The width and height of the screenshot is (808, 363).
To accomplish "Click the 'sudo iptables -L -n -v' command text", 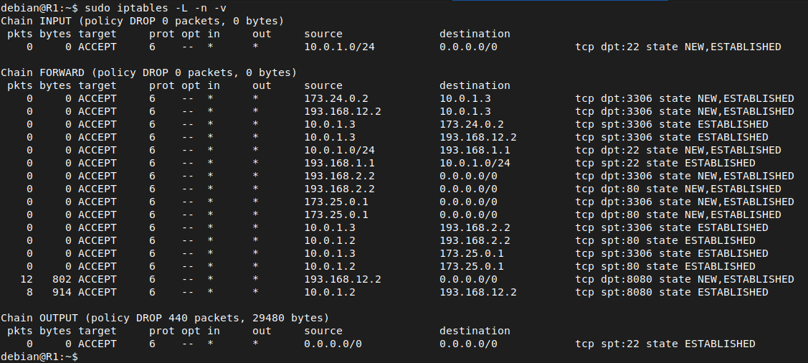I will [x=155, y=9].
